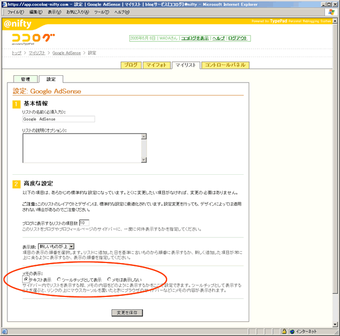Open the ツール(T) menu
The width and height of the screenshot is (340, 336).
[x=102, y=12]
